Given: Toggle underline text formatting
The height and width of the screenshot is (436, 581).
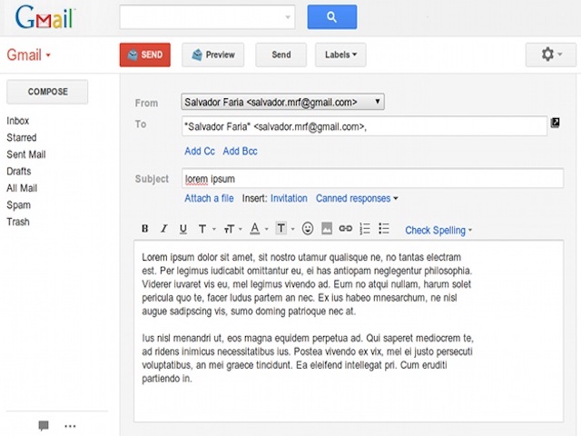Looking at the screenshot, I should pos(182,229).
